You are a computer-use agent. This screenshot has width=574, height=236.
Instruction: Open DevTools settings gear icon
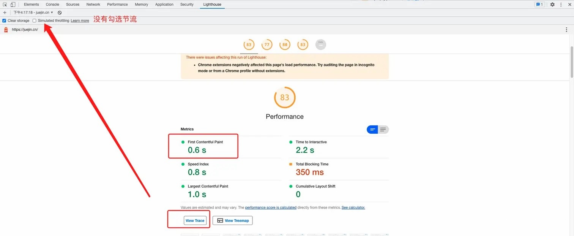click(552, 5)
